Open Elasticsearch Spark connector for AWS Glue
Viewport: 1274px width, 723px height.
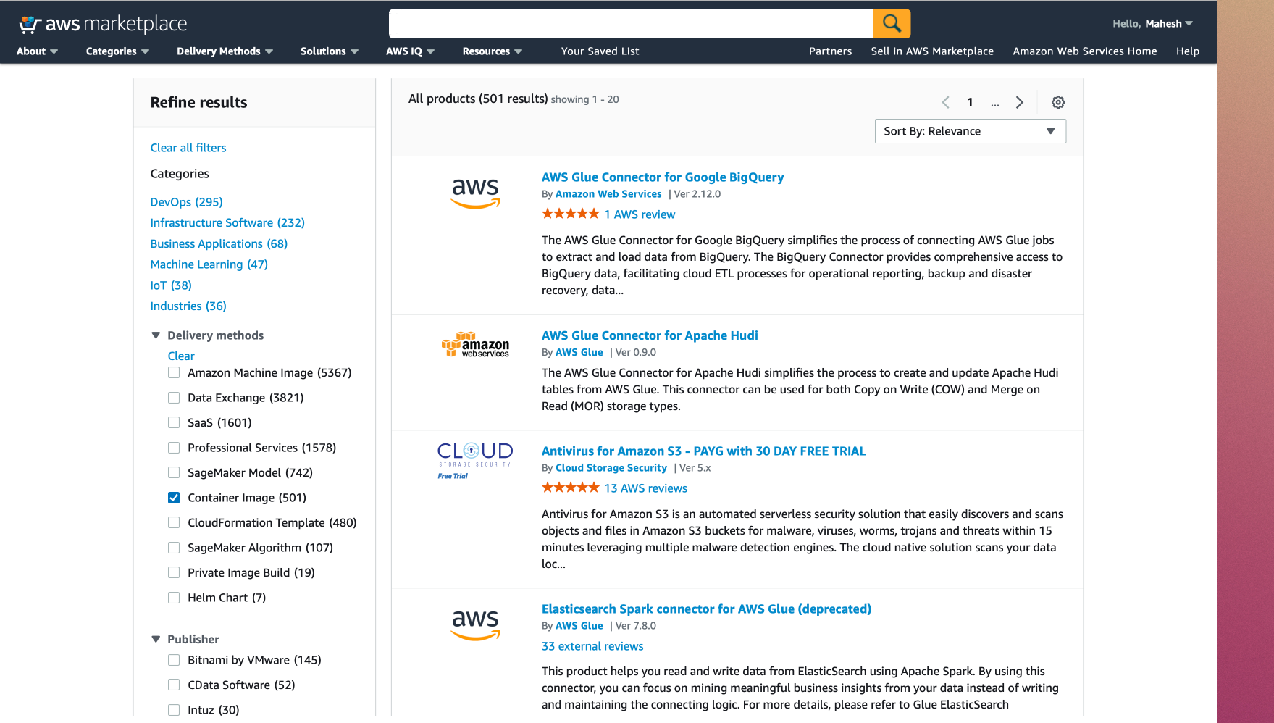(706, 609)
